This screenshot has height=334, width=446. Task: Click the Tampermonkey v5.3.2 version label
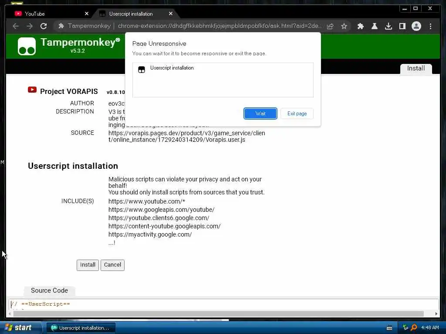click(x=78, y=51)
